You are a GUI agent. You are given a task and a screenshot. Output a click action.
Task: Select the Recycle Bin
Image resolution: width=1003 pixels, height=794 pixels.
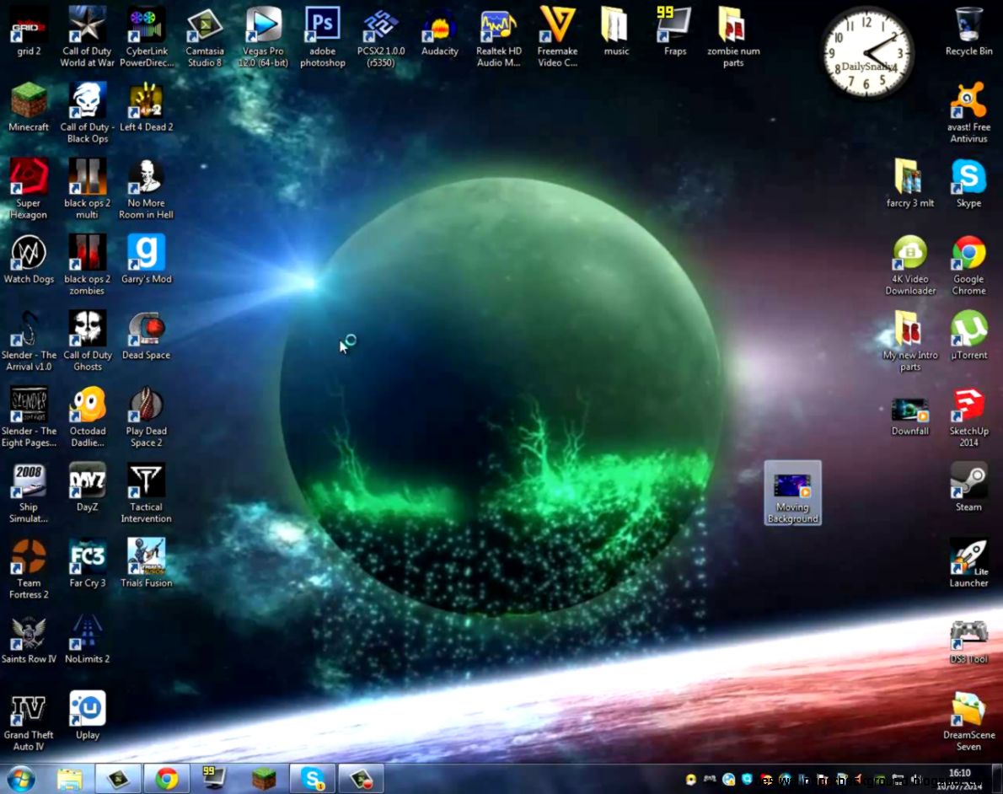tap(968, 32)
